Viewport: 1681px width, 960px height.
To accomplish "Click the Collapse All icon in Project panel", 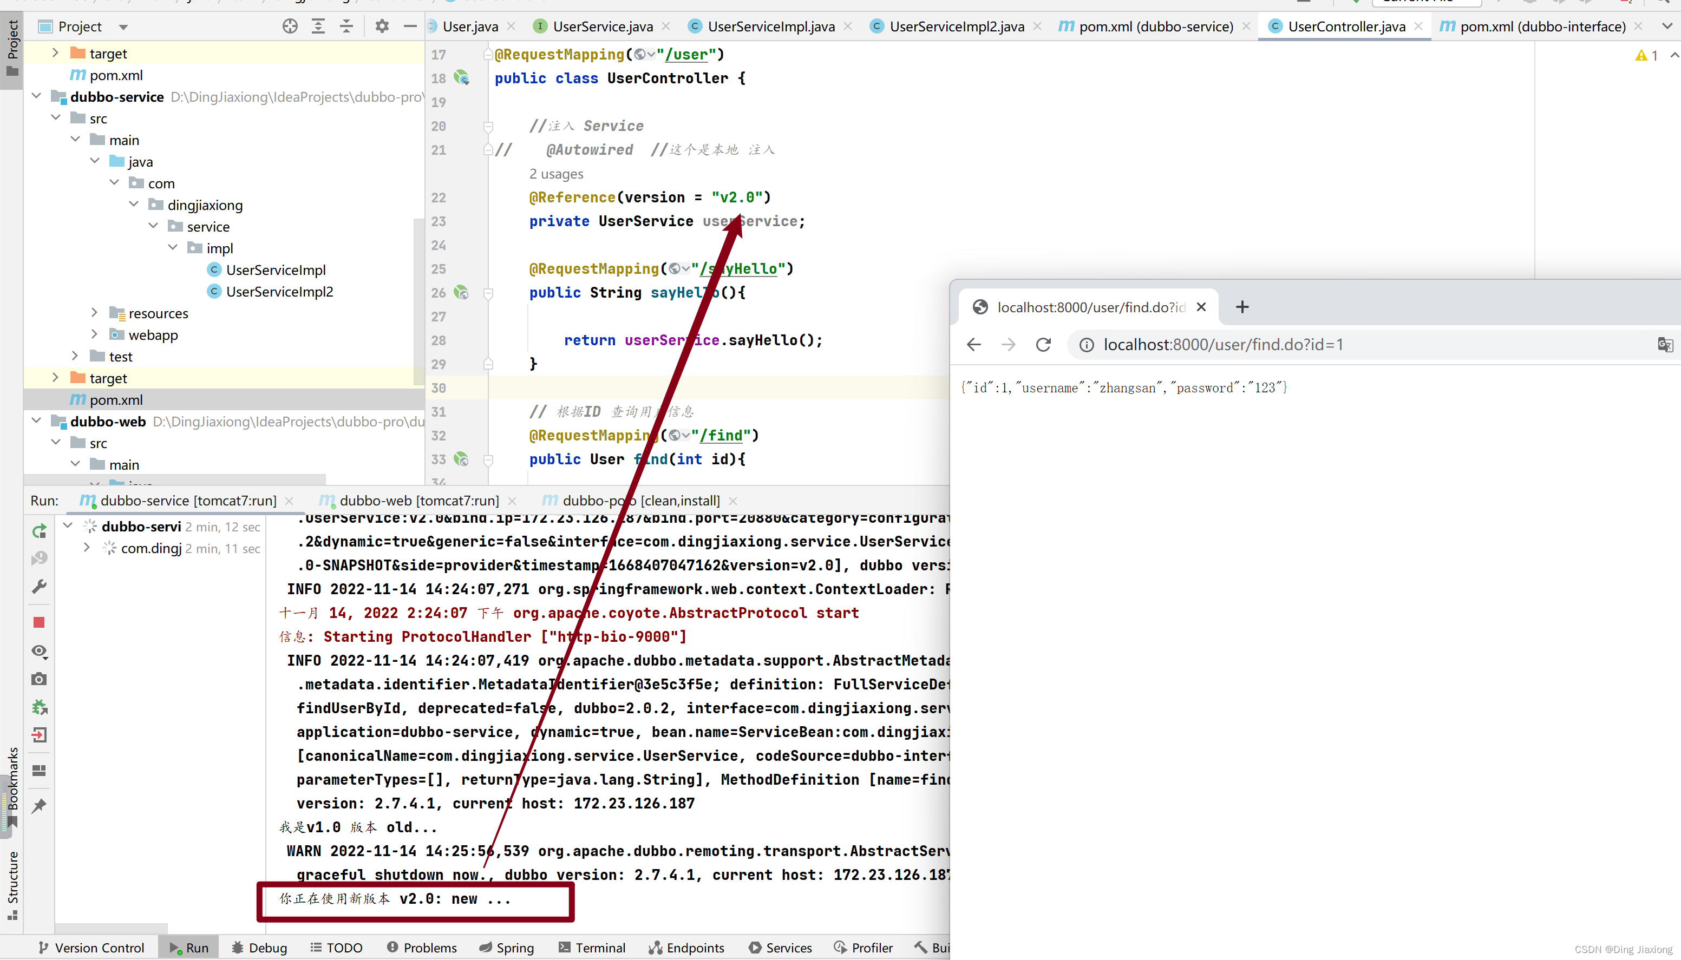I will pos(346,27).
